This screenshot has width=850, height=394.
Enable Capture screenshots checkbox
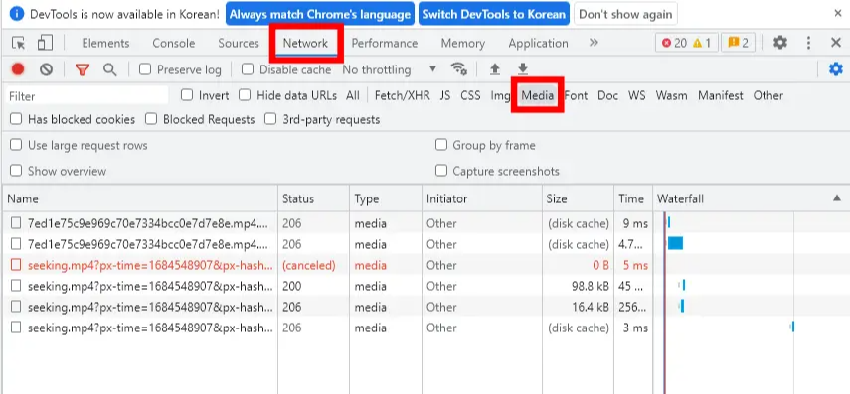(441, 171)
